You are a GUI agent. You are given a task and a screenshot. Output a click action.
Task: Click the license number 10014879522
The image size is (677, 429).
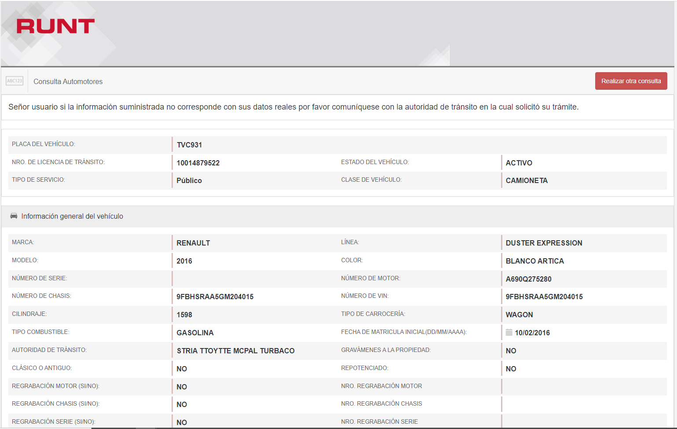click(198, 163)
